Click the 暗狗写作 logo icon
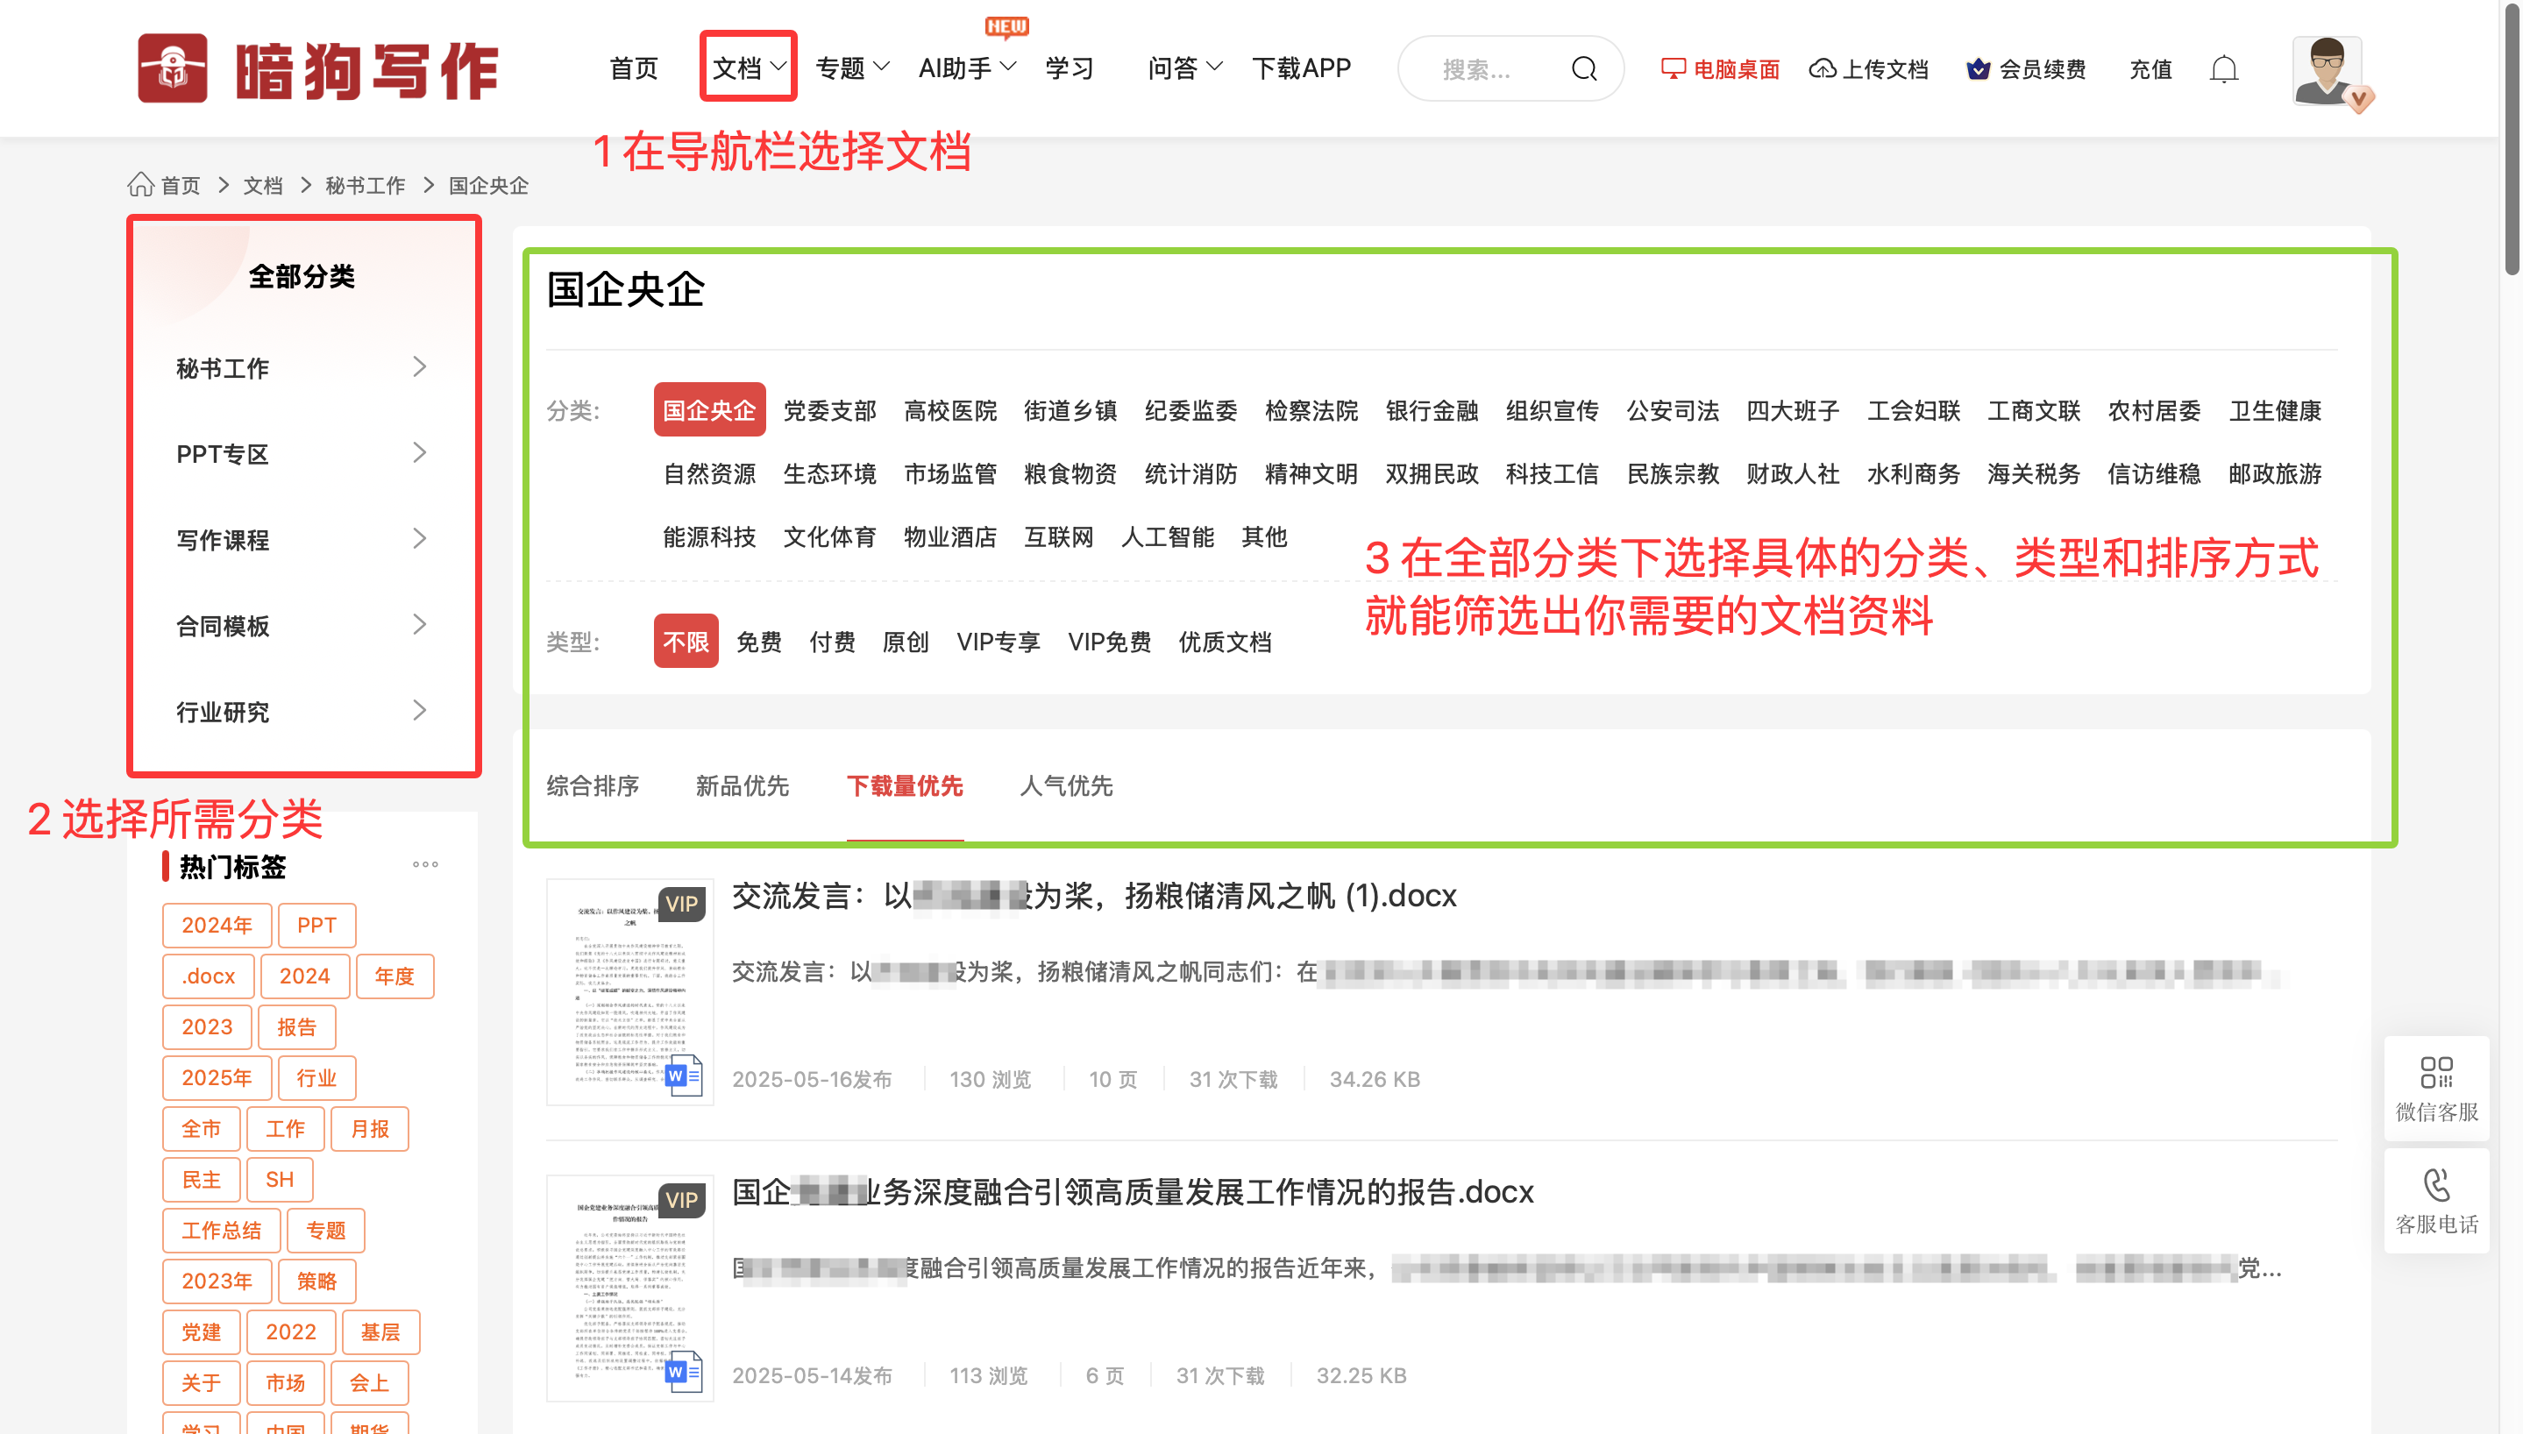This screenshot has width=2523, height=1434. [x=173, y=68]
